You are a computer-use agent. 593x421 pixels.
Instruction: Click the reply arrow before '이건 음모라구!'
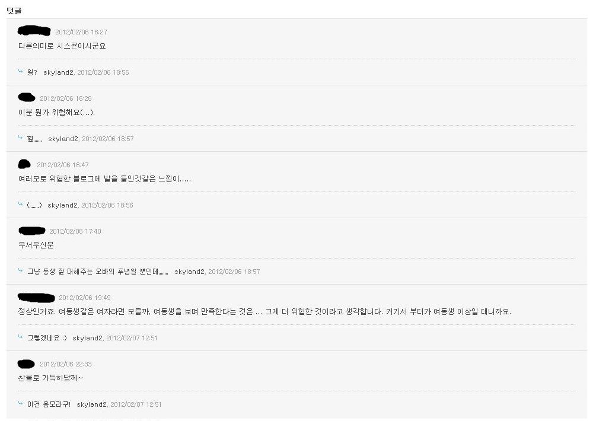tap(21, 404)
